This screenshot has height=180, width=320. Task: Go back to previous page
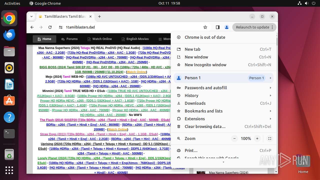[32, 27]
